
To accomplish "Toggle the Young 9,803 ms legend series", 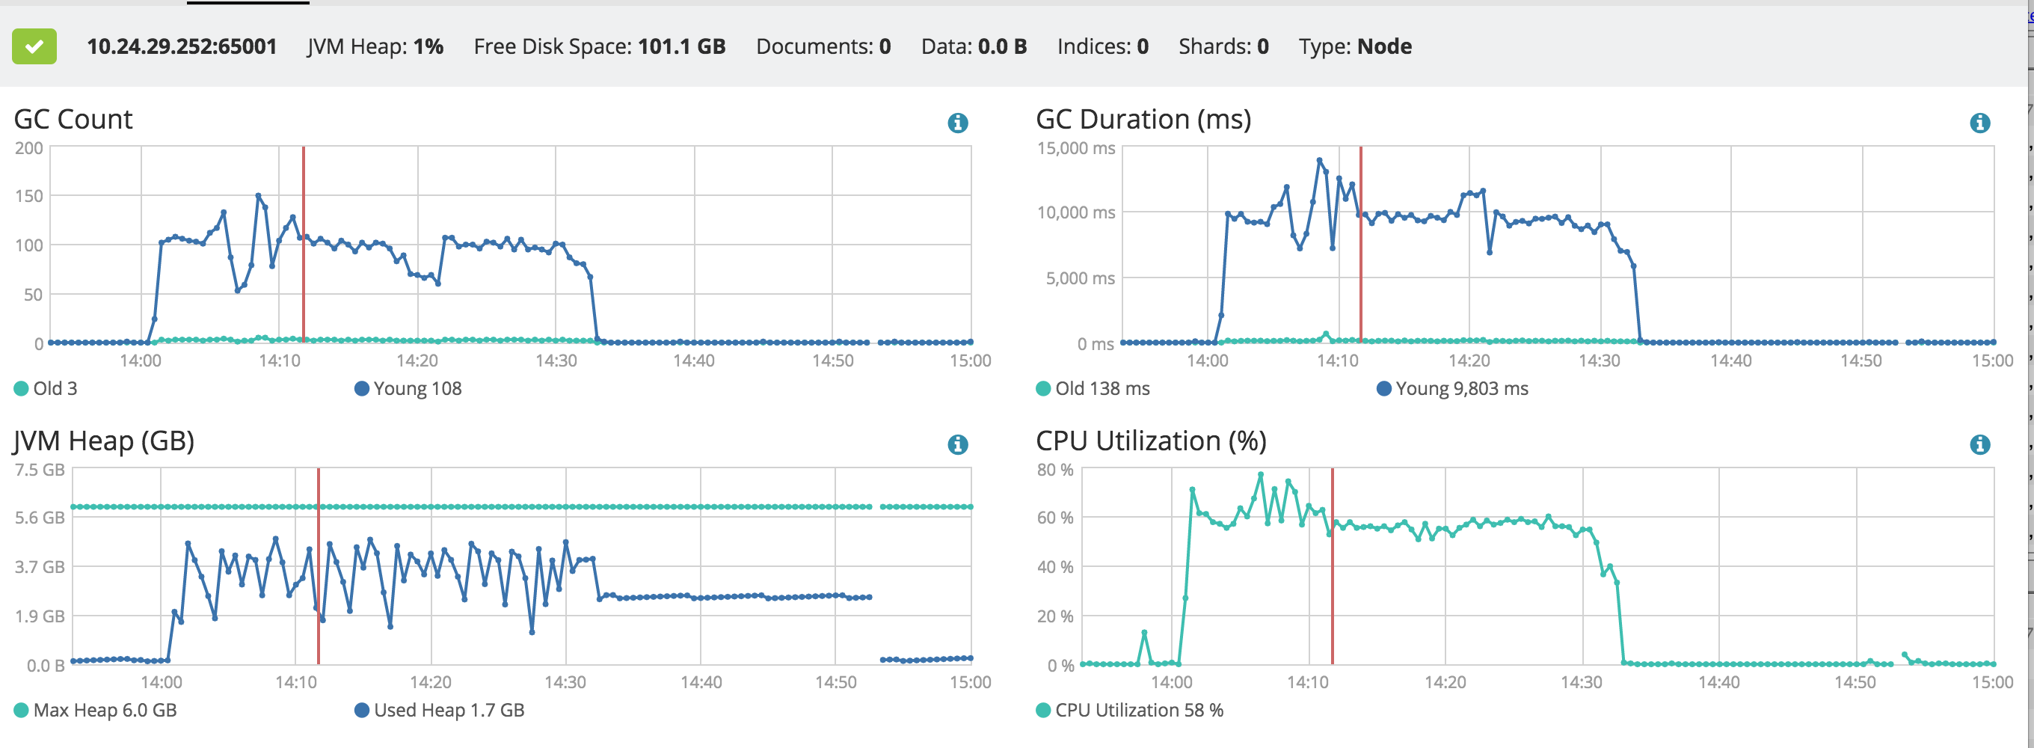I will click(x=1452, y=389).
